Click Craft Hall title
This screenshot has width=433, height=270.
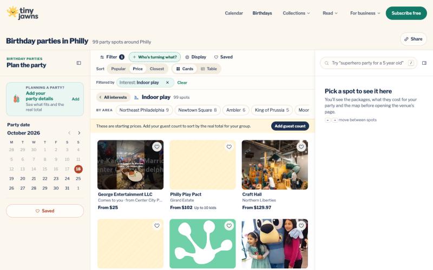click(x=252, y=194)
